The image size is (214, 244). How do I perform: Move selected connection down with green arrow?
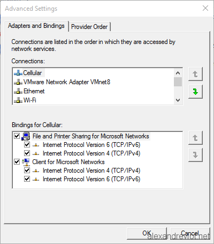(195, 92)
